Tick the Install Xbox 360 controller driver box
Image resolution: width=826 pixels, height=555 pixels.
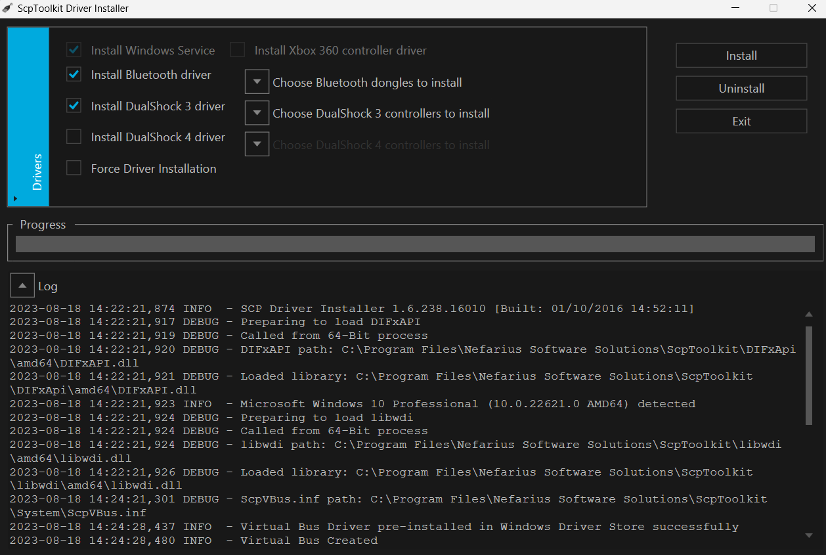[237, 50]
